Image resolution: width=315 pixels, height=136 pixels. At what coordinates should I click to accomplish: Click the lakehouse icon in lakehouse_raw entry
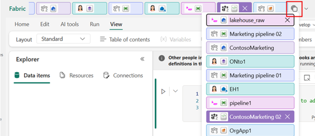pos(223,20)
